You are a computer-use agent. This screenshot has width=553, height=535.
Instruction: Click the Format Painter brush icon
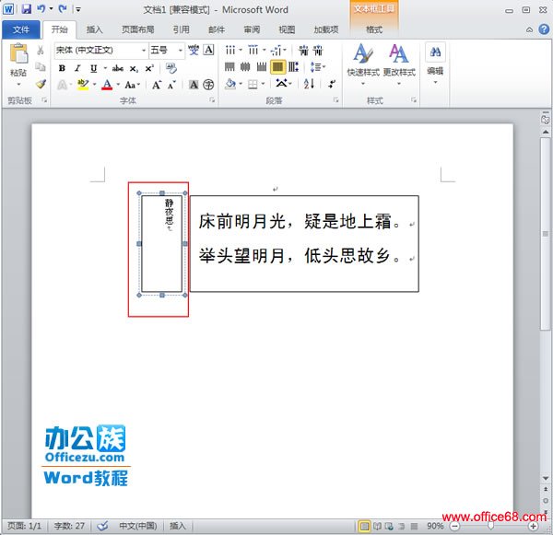click(x=41, y=84)
